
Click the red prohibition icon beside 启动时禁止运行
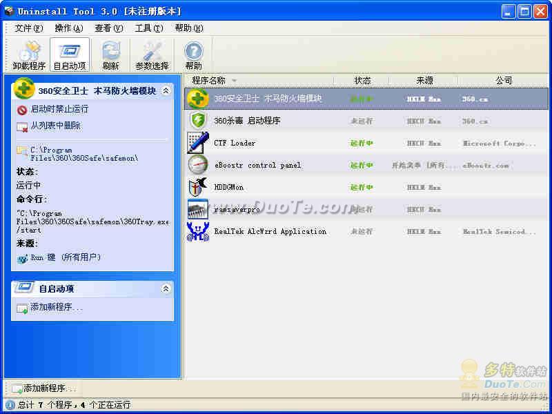(x=22, y=110)
